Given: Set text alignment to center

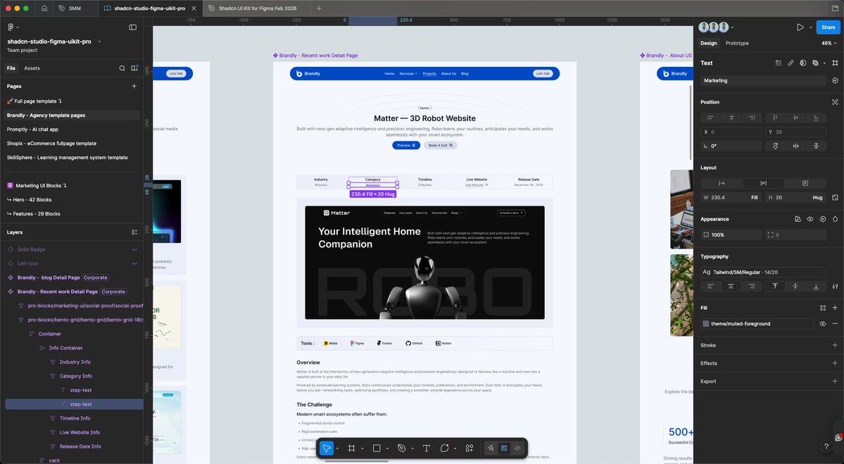Looking at the screenshot, I should [731, 287].
